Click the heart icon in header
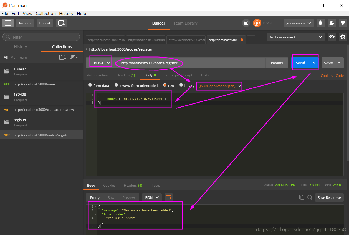Screen dimensions: 349x235 coord(343,23)
